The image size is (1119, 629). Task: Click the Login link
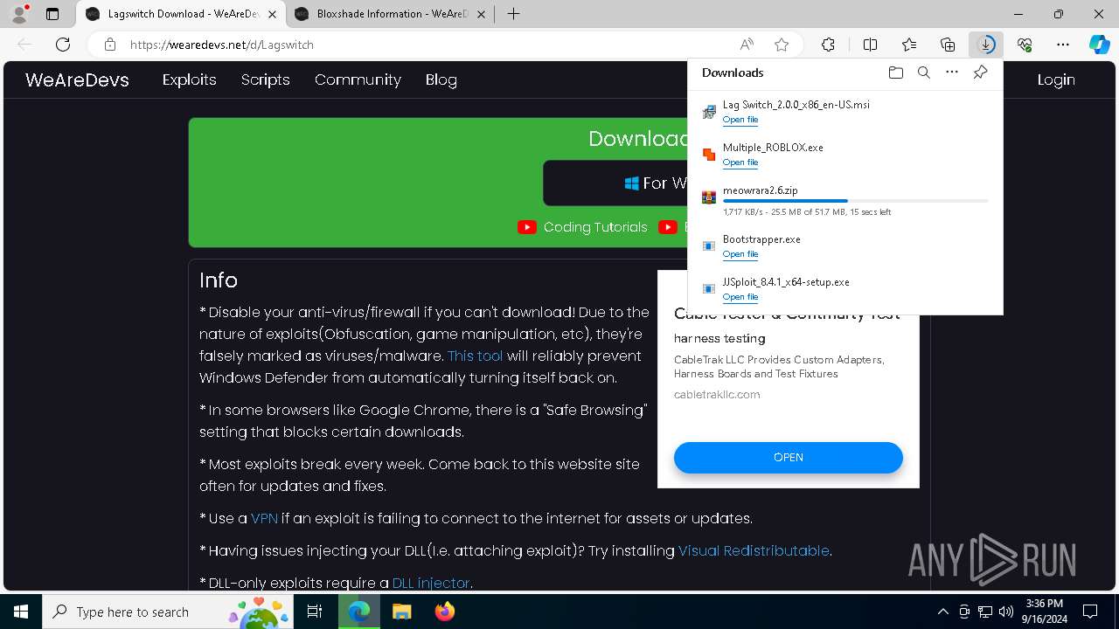coord(1056,79)
